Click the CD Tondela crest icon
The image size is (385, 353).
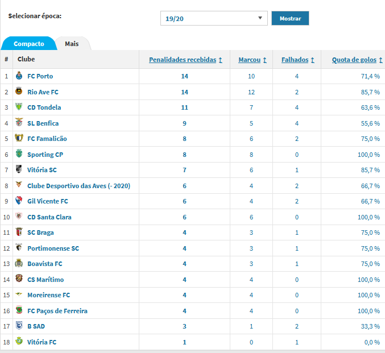pos(19,106)
